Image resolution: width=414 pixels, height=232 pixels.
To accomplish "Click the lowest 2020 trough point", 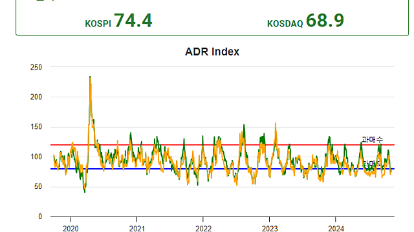I will [85, 192].
